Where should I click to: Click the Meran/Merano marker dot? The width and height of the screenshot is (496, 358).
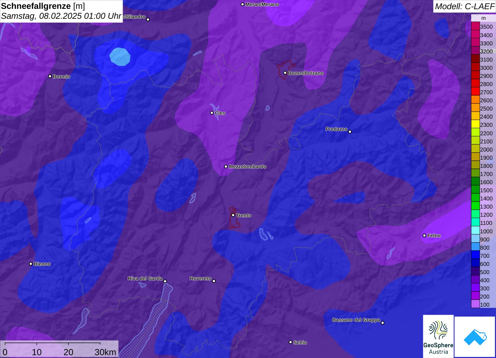242,4
